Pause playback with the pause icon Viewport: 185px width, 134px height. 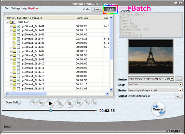pos(60,103)
